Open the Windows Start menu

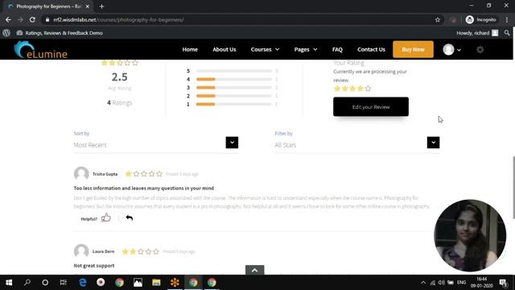click(x=9, y=283)
